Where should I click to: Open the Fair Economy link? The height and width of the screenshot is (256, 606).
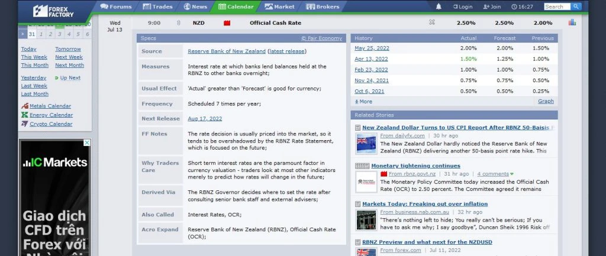[x=321, y=38]
